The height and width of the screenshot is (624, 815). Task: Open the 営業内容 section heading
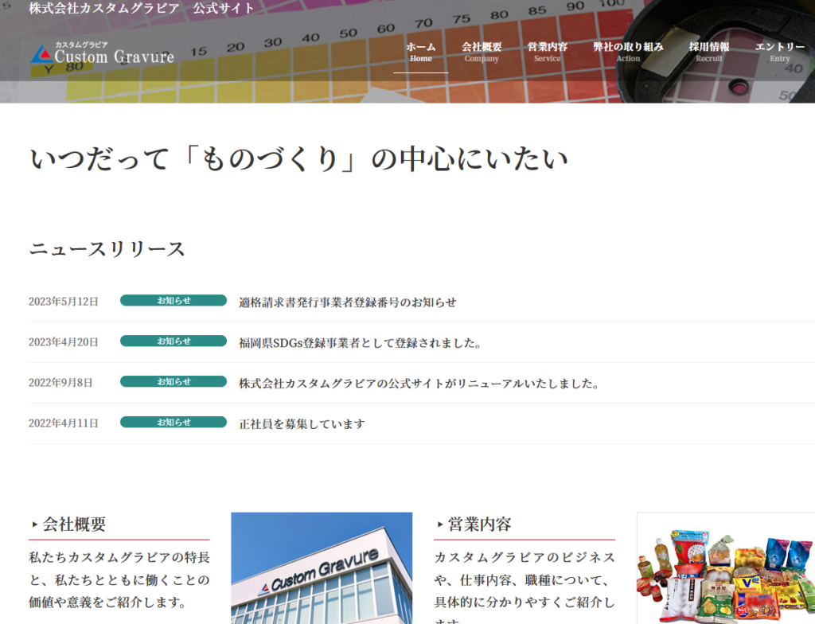(x=479, y=525)
